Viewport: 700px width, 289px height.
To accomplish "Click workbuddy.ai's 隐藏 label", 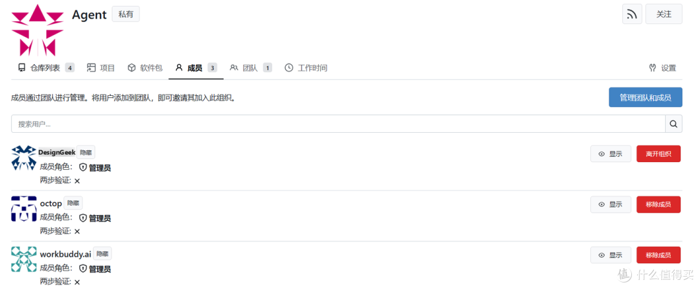I will (102, 253).
